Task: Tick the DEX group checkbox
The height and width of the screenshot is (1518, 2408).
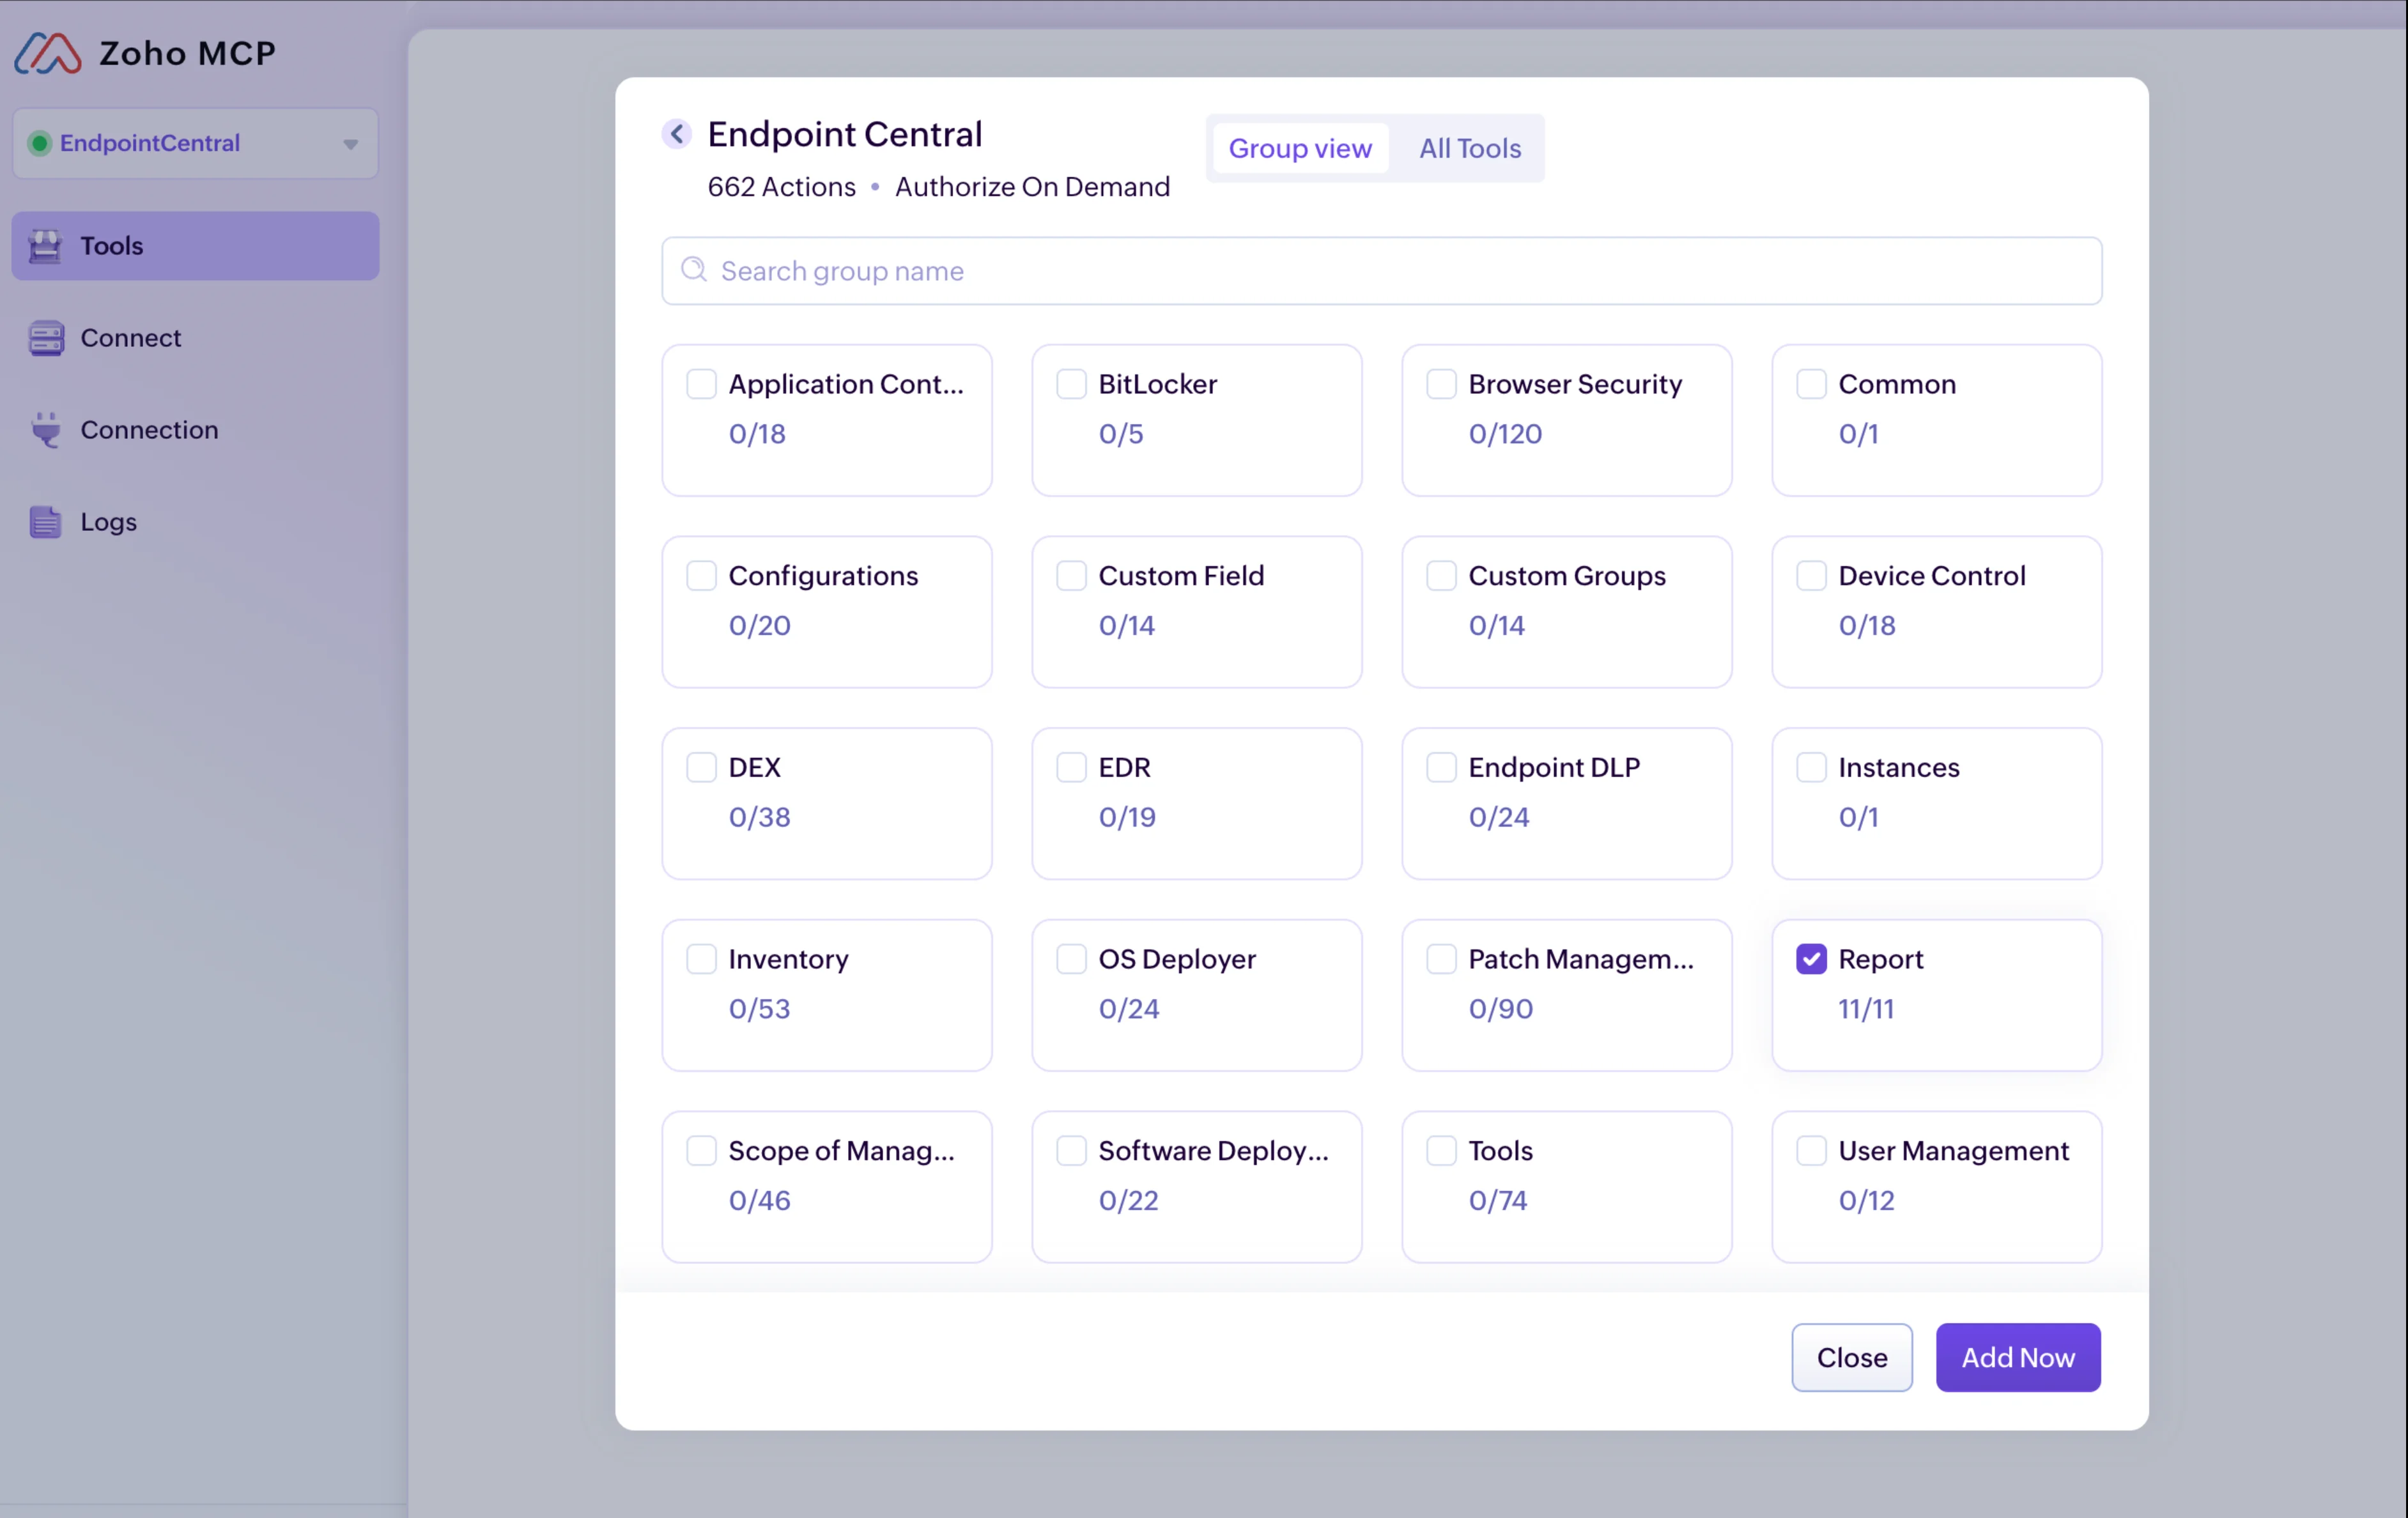Action: click(x=701, y=768)
